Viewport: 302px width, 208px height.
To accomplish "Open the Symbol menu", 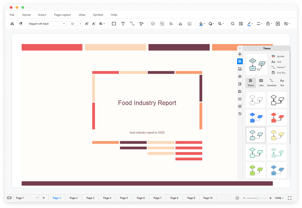I will tap(98, 15).
